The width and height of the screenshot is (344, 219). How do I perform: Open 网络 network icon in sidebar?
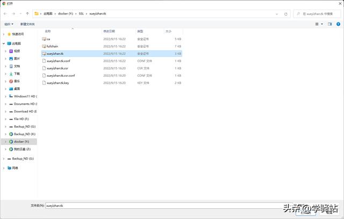[x=9, y=168]
